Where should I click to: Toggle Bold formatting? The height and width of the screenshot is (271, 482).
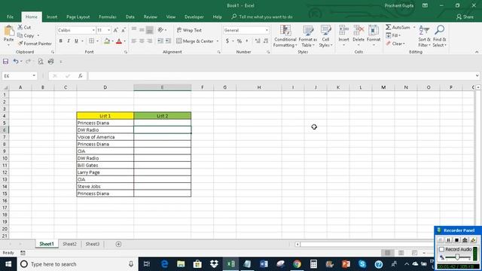click(x=60, y=41)
